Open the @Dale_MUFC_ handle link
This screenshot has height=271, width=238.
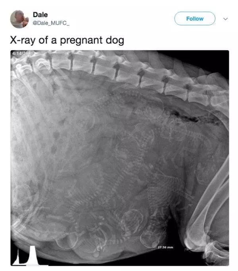(x=51, y=23)
